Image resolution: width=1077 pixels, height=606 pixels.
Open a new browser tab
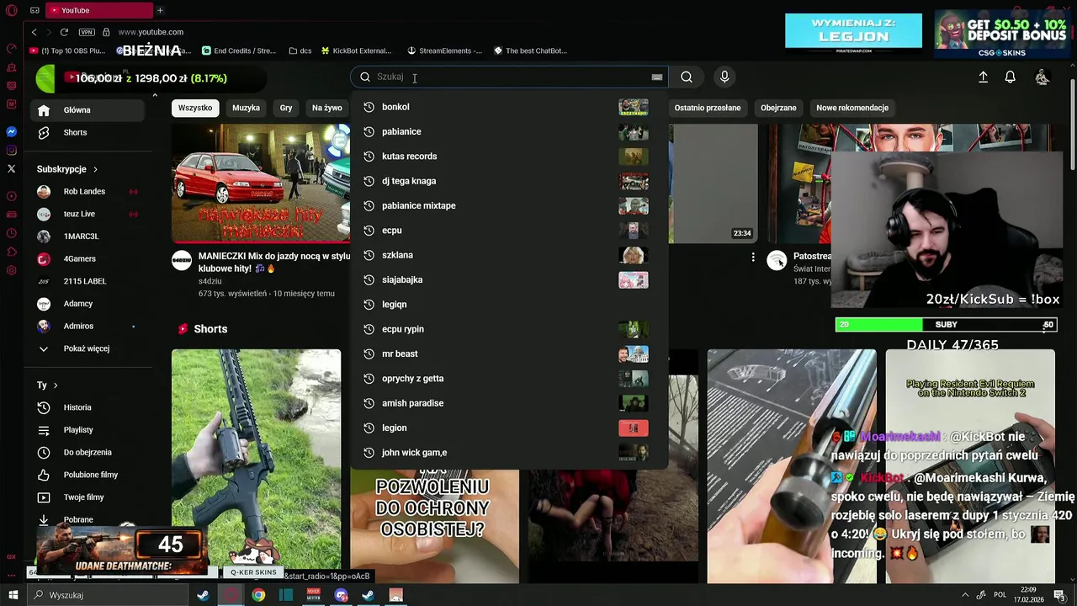click(x=160, y=10)
